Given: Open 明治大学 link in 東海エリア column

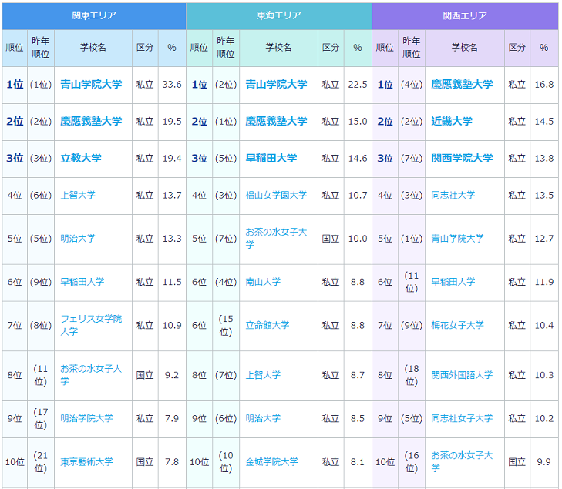Looking at the screenshot, I should 263,418.
